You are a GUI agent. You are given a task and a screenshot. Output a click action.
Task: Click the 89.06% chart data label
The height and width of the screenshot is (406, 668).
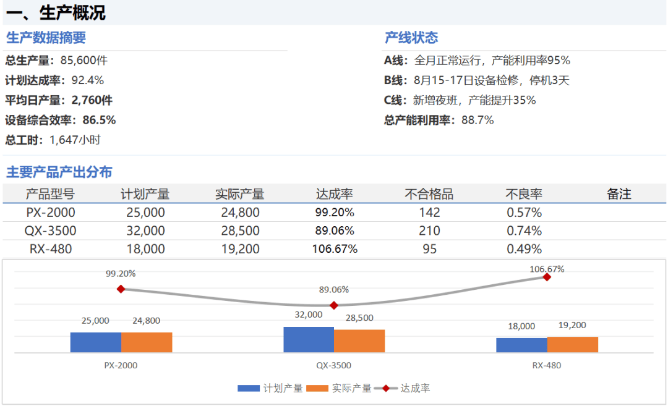(334, 290)
